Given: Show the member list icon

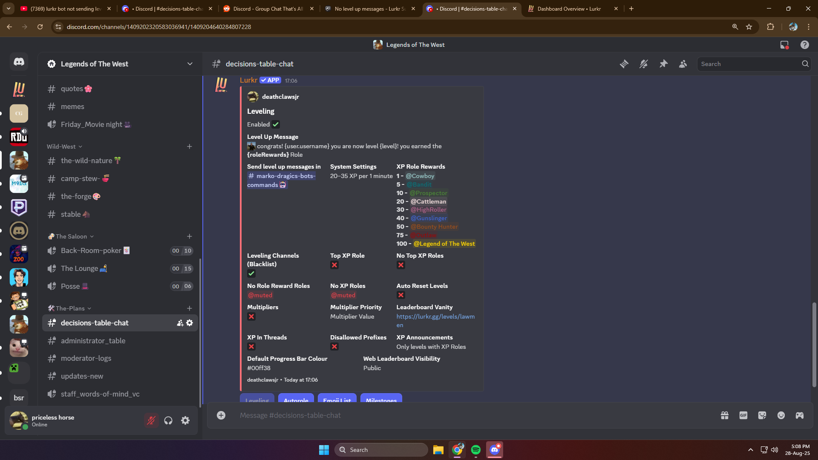Looking at the screenshot, I should [x=683, y=64].
